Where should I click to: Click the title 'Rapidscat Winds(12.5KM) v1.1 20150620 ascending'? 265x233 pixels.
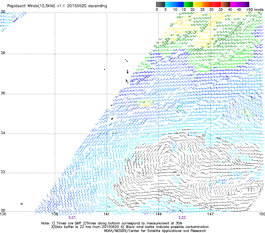tap(57, 6)
